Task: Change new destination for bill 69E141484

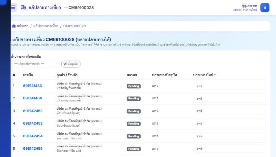Action: (229, 99)
